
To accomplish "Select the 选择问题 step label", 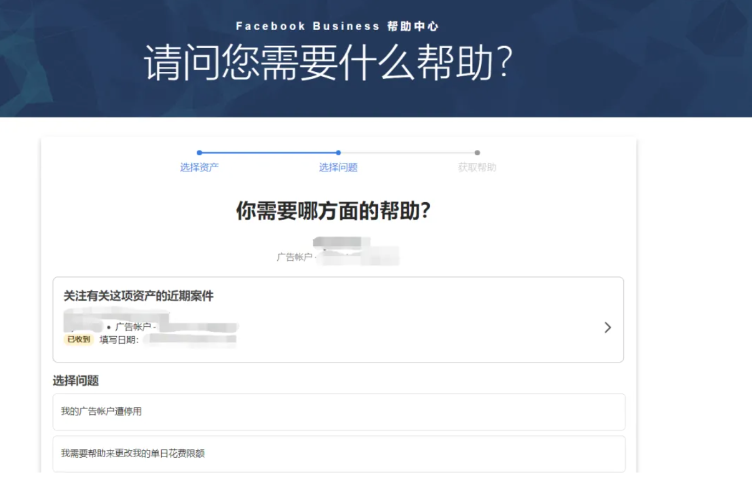I will (338, 168).
